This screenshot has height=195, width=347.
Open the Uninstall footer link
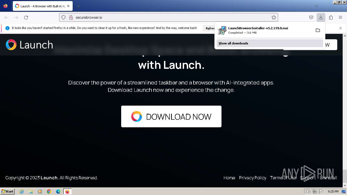328,178
